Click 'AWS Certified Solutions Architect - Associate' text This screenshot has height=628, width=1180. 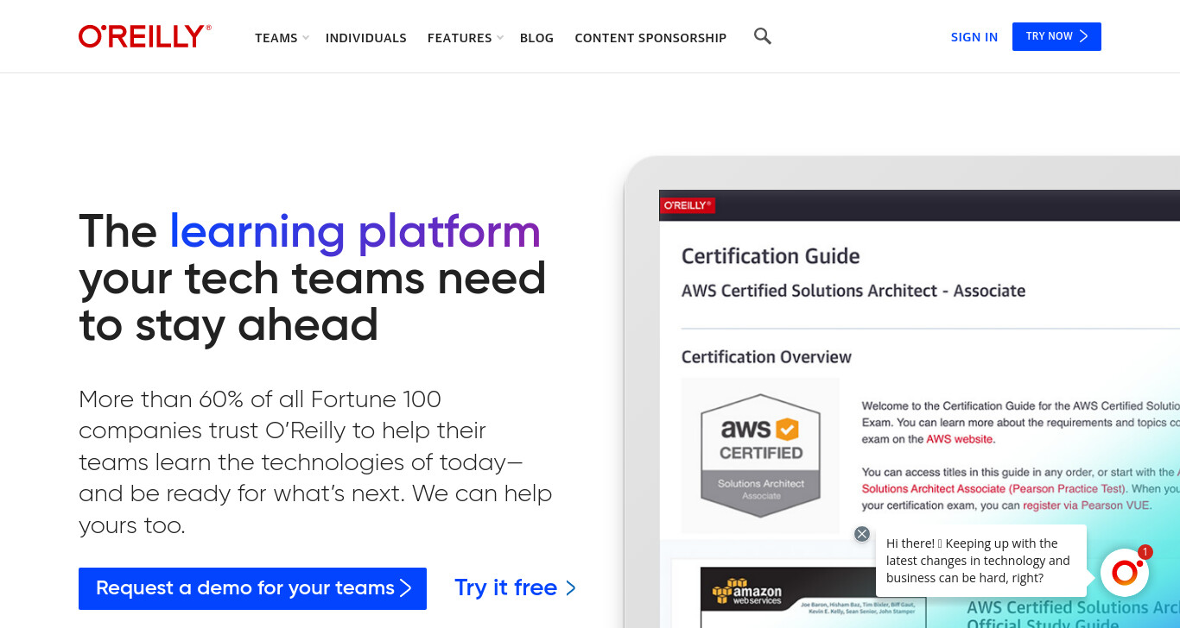point(853,291)
